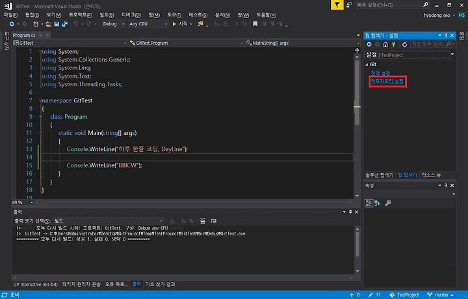Click the undo arrow icon

click(x=76, y=24)
